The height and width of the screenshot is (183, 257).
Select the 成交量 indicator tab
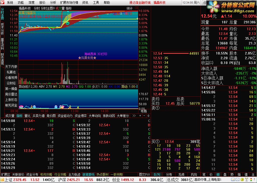(10, 116)
